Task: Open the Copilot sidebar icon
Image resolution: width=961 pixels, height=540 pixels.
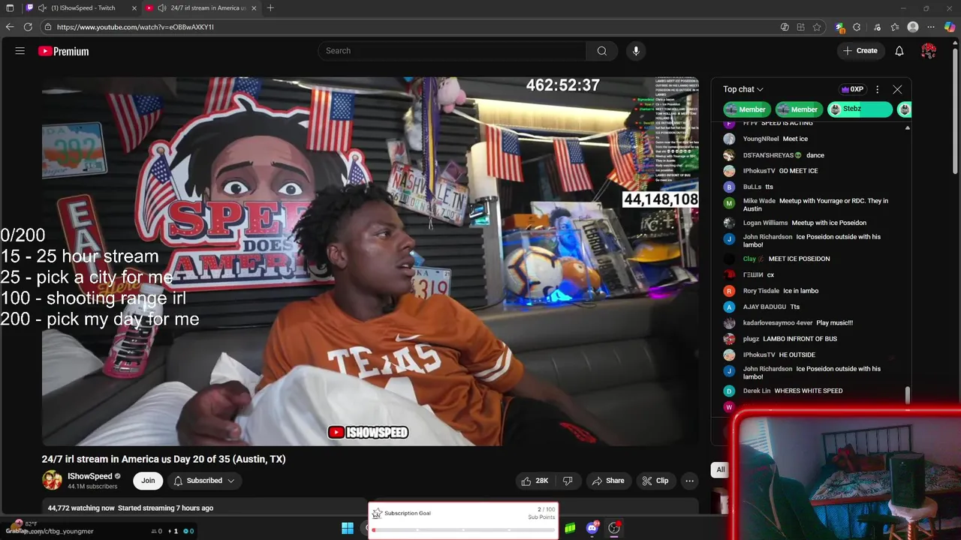Action: coord(950,27)
